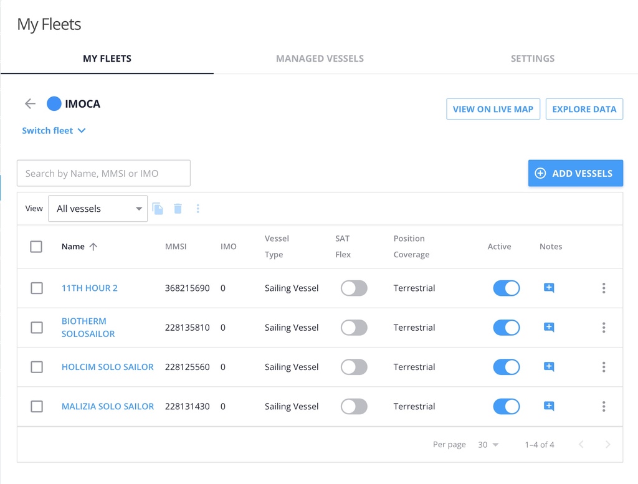638x484 pixels.
Task: Click the IMO column header
Action: (228, 247)
